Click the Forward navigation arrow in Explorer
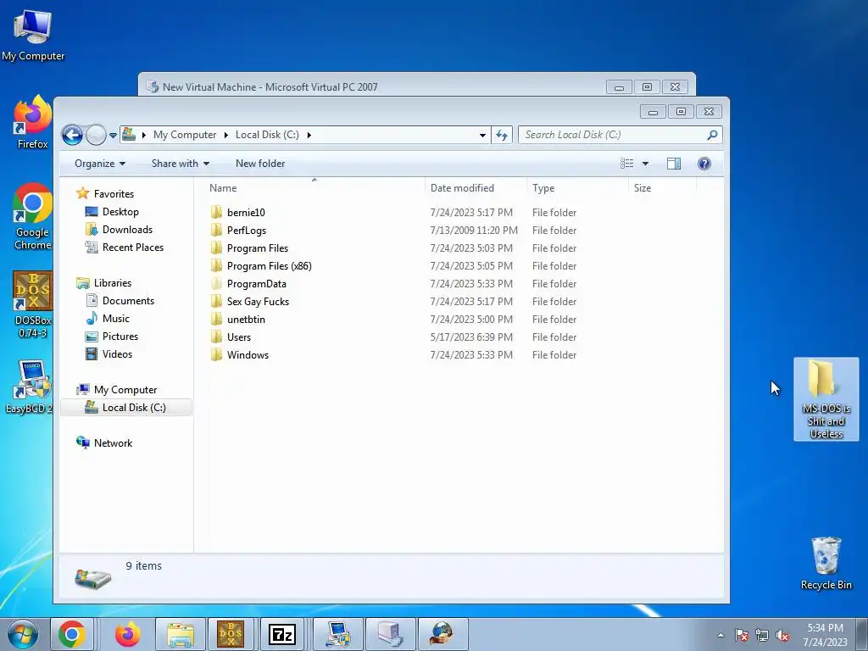The height and width of the screenshot is (651, 868). pos(97,135)
